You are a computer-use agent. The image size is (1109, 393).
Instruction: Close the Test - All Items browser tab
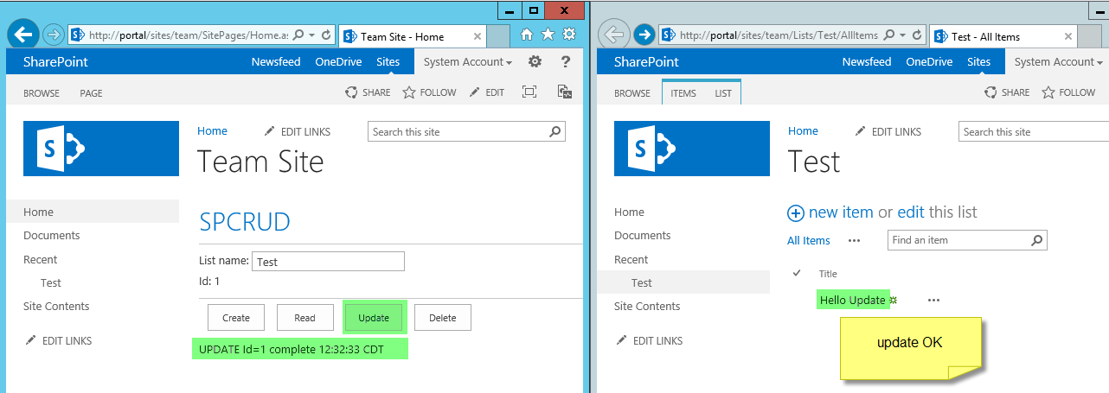pyautogui.click(x=1068, y=36)
